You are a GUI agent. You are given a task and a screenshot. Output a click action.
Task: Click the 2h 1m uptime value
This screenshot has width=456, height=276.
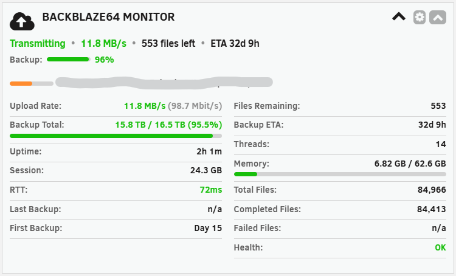tap(209, 151)
